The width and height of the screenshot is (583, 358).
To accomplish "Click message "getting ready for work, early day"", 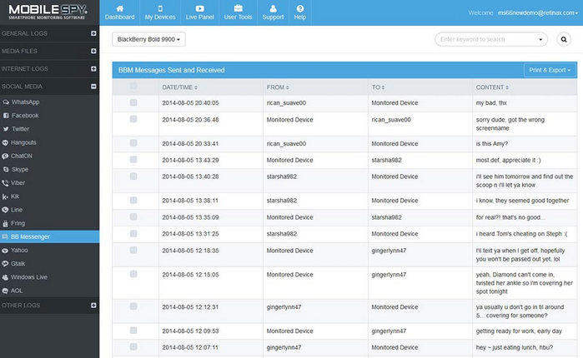I will click(x=519, y=331).
